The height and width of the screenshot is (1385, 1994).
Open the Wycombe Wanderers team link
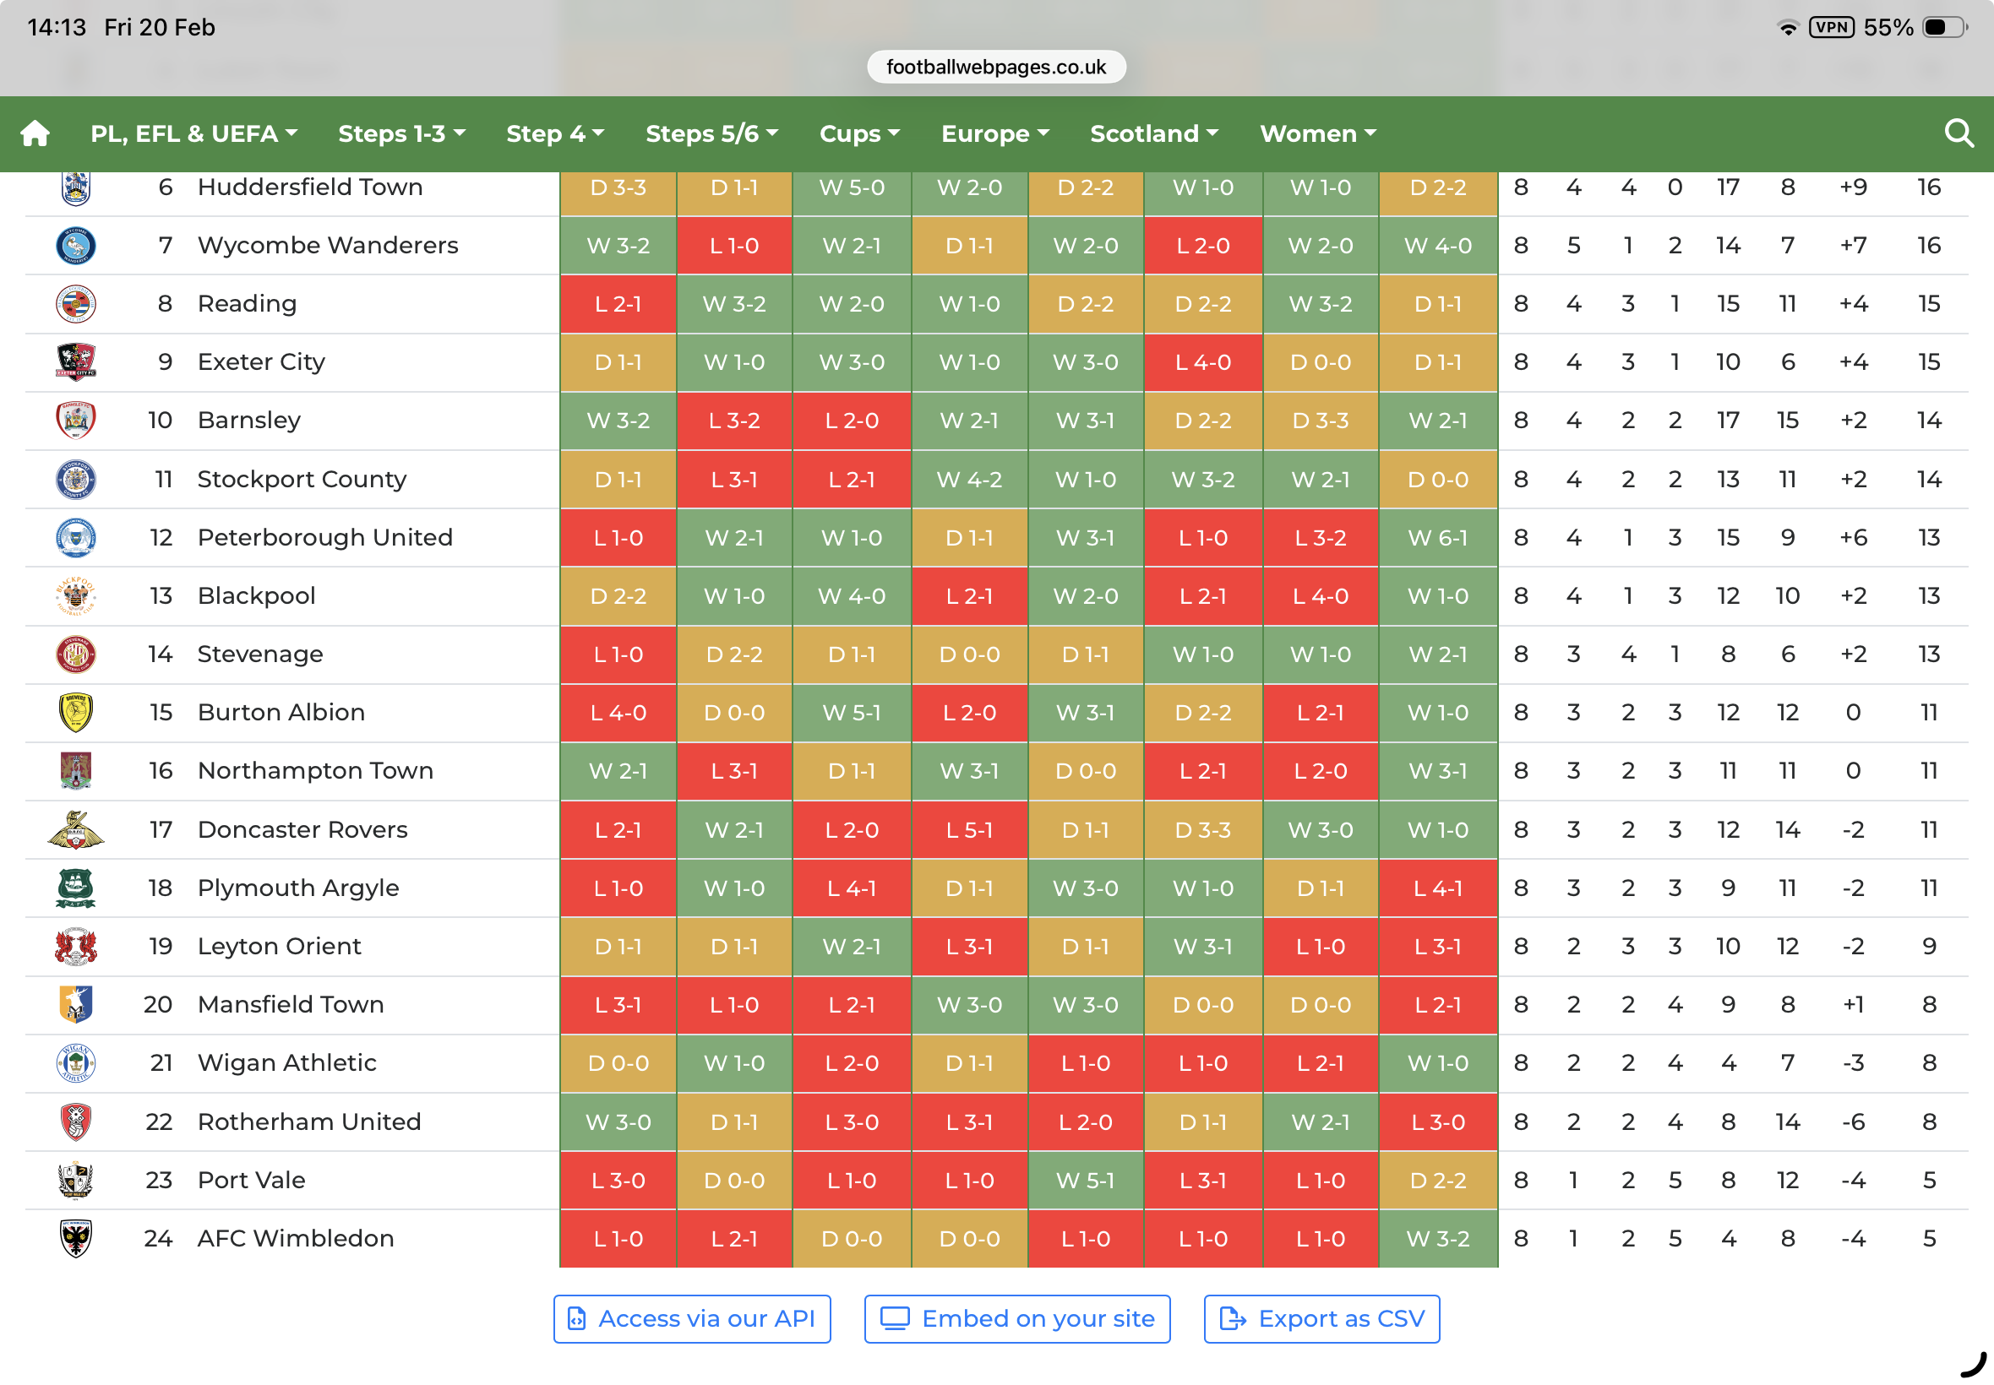tap(327, 246)
